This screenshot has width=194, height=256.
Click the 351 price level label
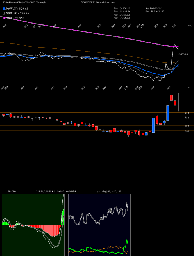tap(187, 113)
